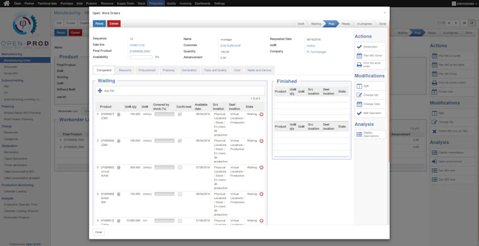Click the red state icon on circuit AA40 row
Image resolution: width=479 pixels, height=246 pixels.
[x=262, y=167]
